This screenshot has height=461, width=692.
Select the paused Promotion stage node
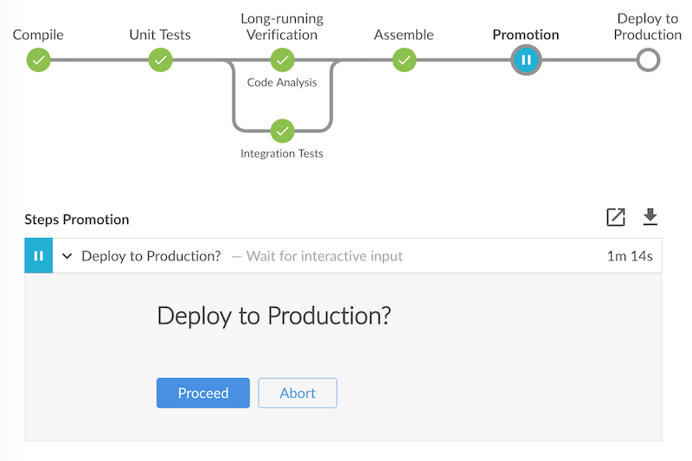pos(526,60)
